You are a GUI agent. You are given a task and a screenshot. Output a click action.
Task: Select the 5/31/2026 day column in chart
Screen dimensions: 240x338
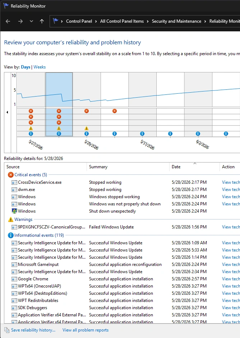coord(142,104)
